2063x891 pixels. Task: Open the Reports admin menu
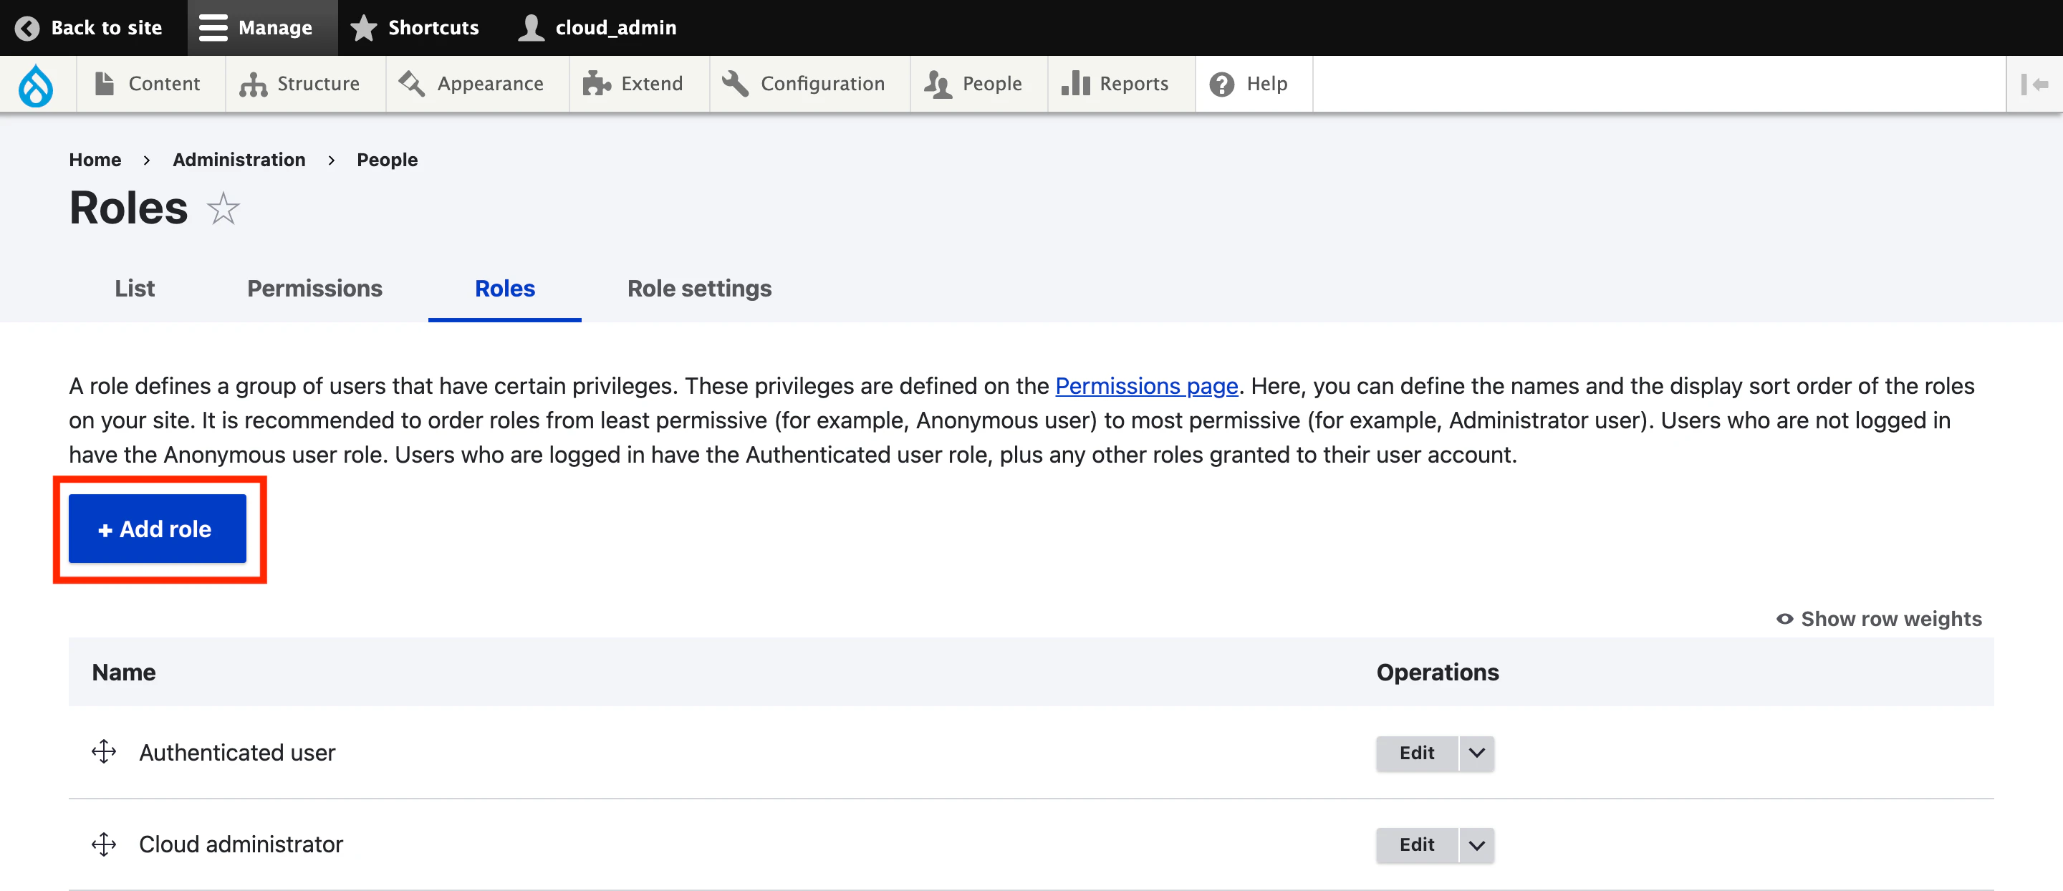[x=1121, y=83]
